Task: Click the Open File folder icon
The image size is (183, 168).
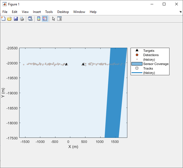Action: pos(9,19)
